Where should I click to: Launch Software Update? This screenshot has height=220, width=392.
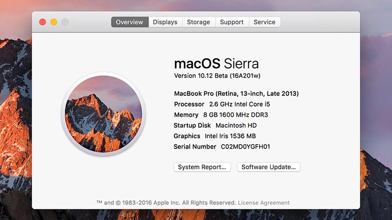tap(269, 167)
